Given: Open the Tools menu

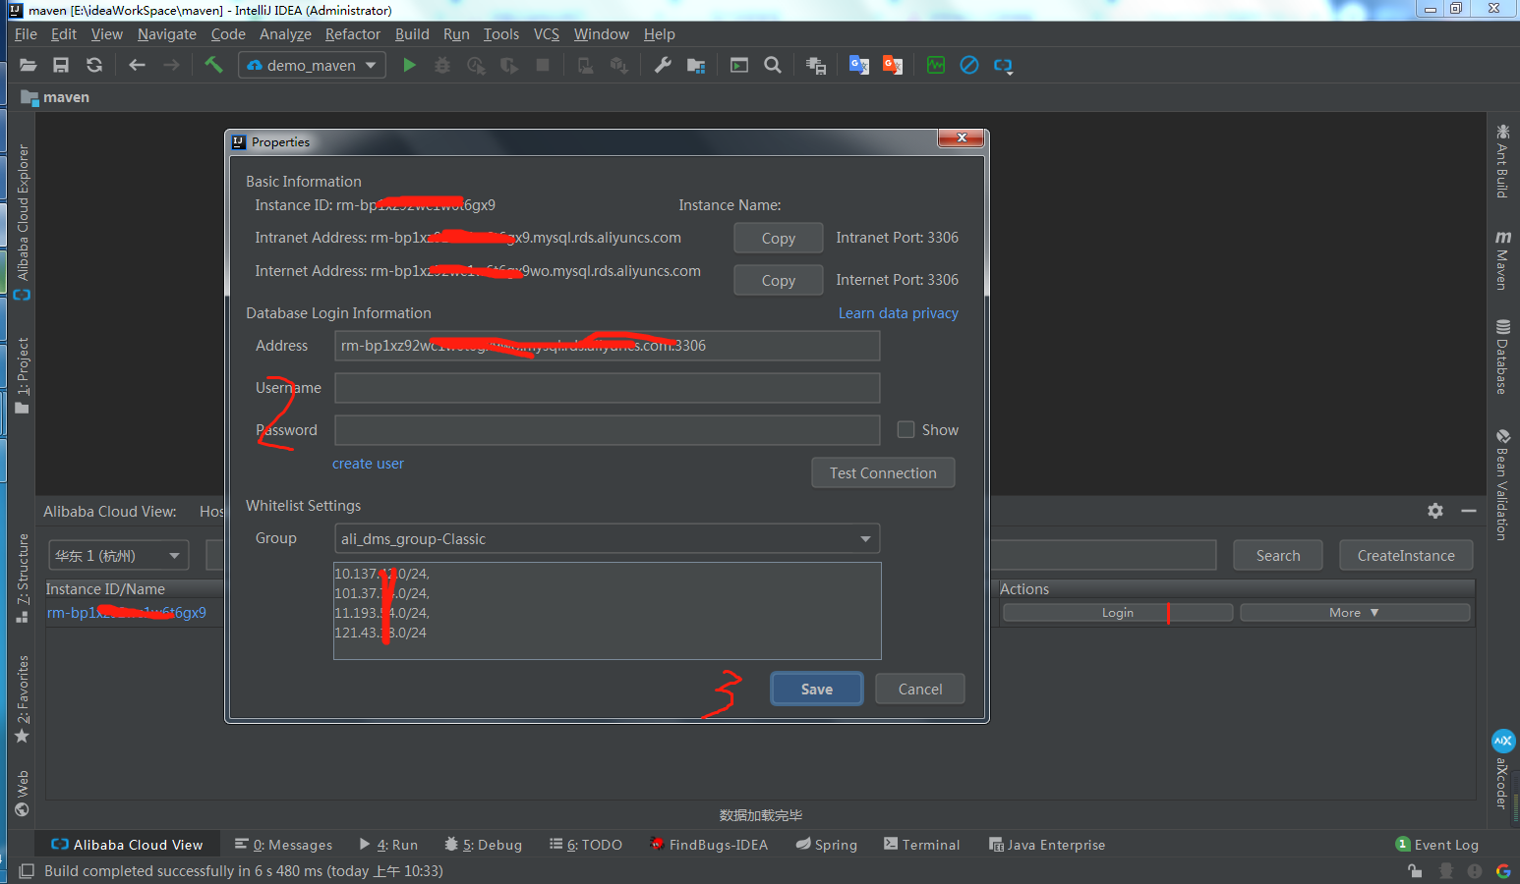Looking at the screenshot, I should pyautogui.click(x=501, y=34).
